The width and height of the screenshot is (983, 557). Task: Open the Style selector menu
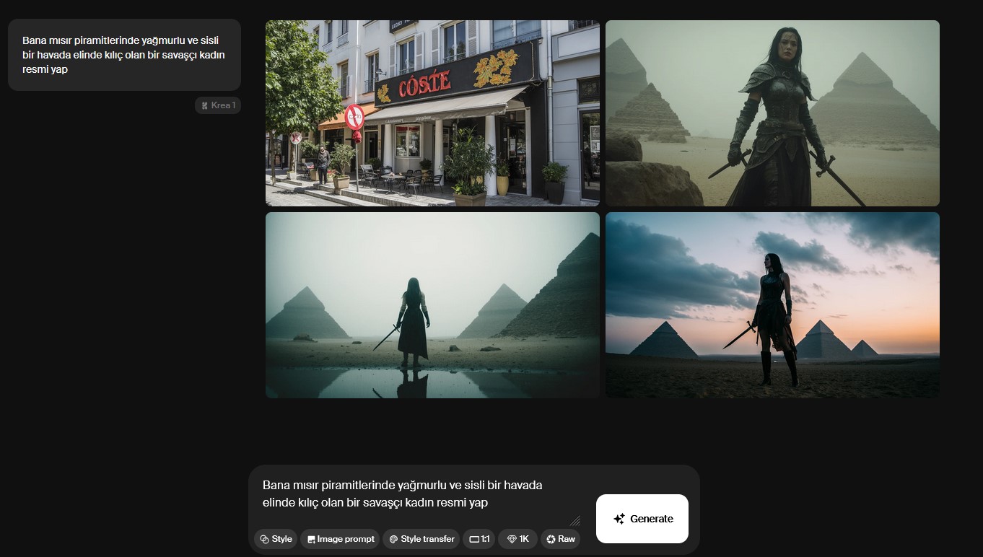pyautogui.click(x=276, y=539)
